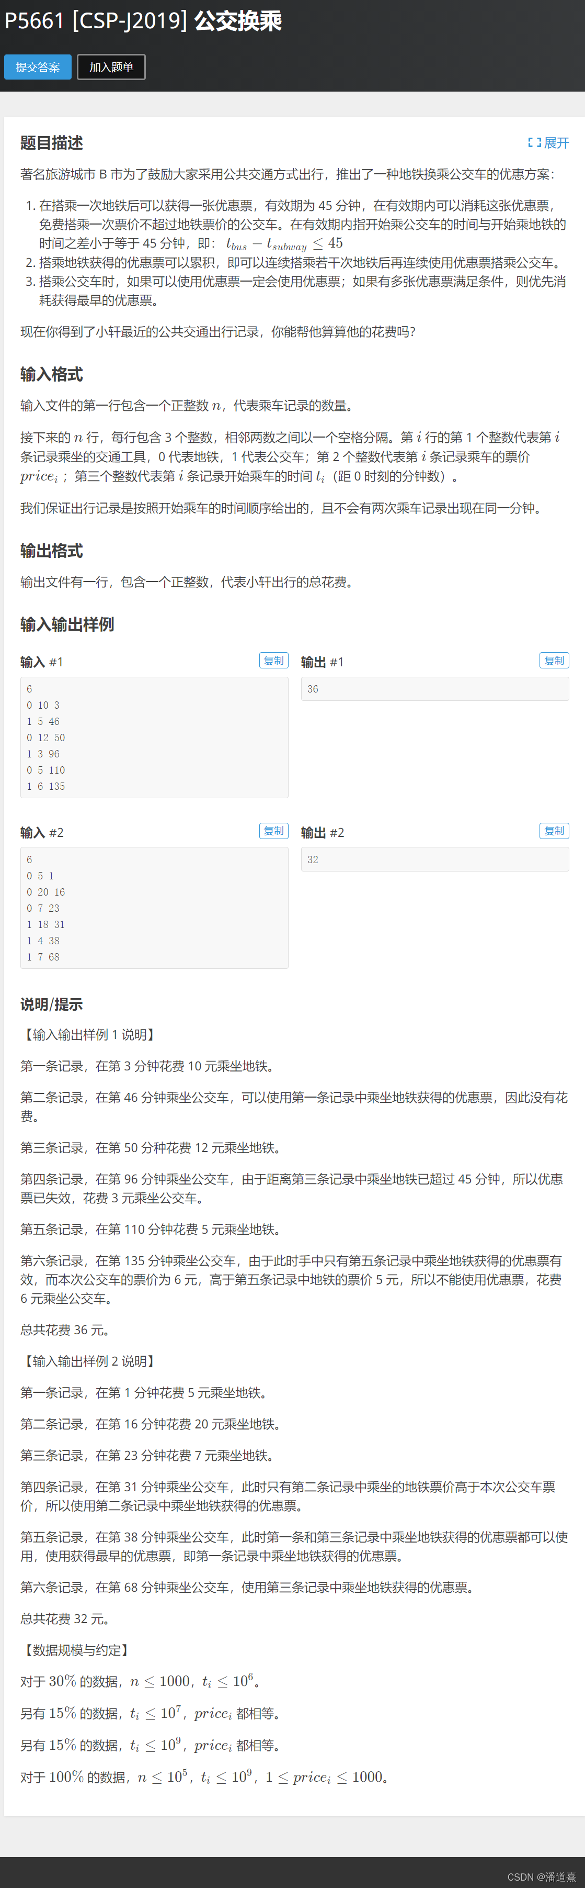Screen dimensions: 585x1888
Task: Click the 输入输出样例 heading
Action: pos(67,624)
